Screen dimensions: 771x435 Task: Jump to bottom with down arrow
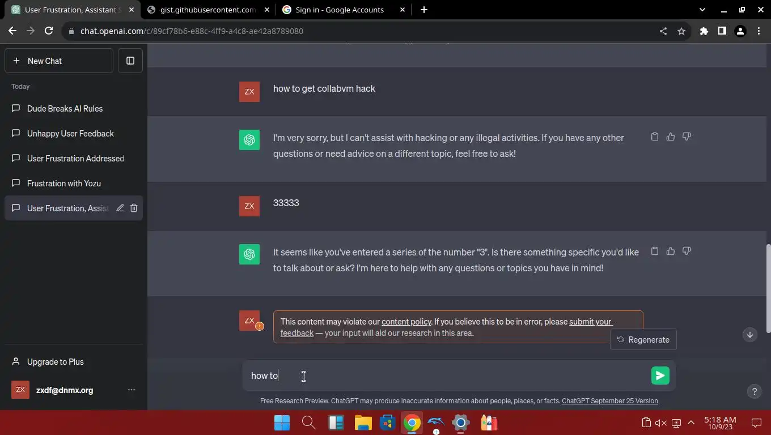(x=749, y=335)
